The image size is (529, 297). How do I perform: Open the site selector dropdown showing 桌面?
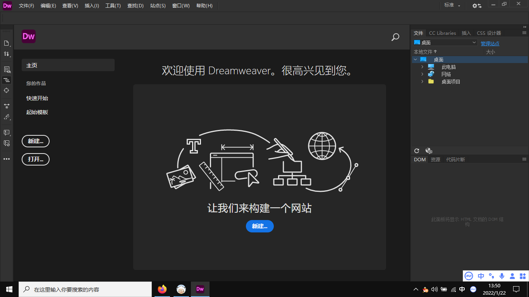pyautogui.click(x=445, y=43)
